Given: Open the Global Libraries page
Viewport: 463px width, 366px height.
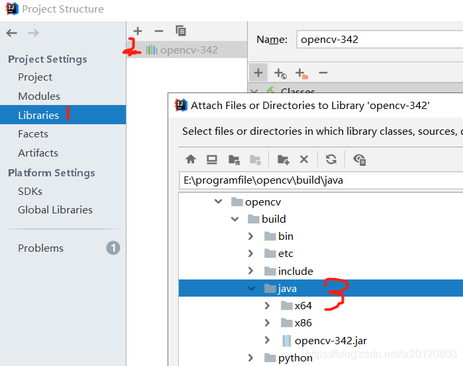Looking at the screenshot, I should tap(55, 210).
